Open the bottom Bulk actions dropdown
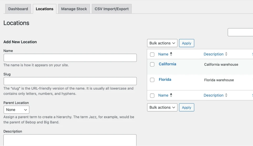Viewport: 253px width, 146px height. coord(162,108)
